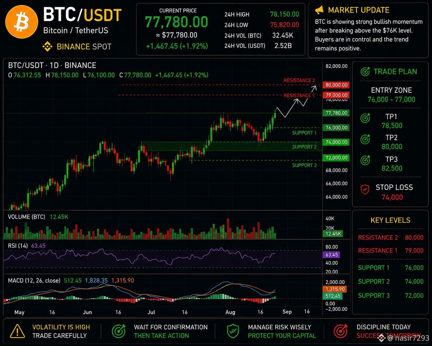Click the VOLUME (BTC) indicator label

pyautogui.click(x=26, y=217)
